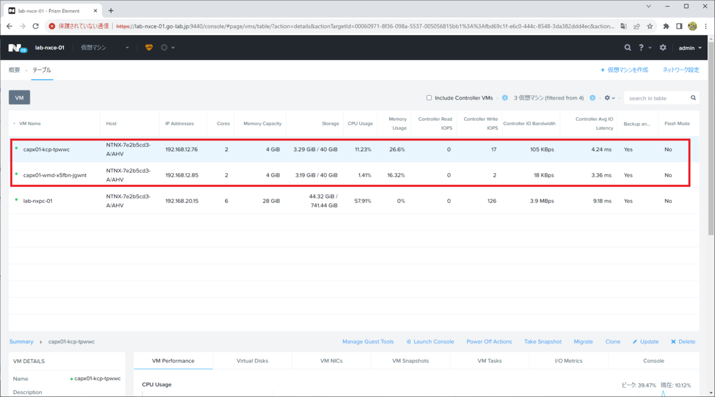Open the VM Snapshots tab

click(411, 361)
